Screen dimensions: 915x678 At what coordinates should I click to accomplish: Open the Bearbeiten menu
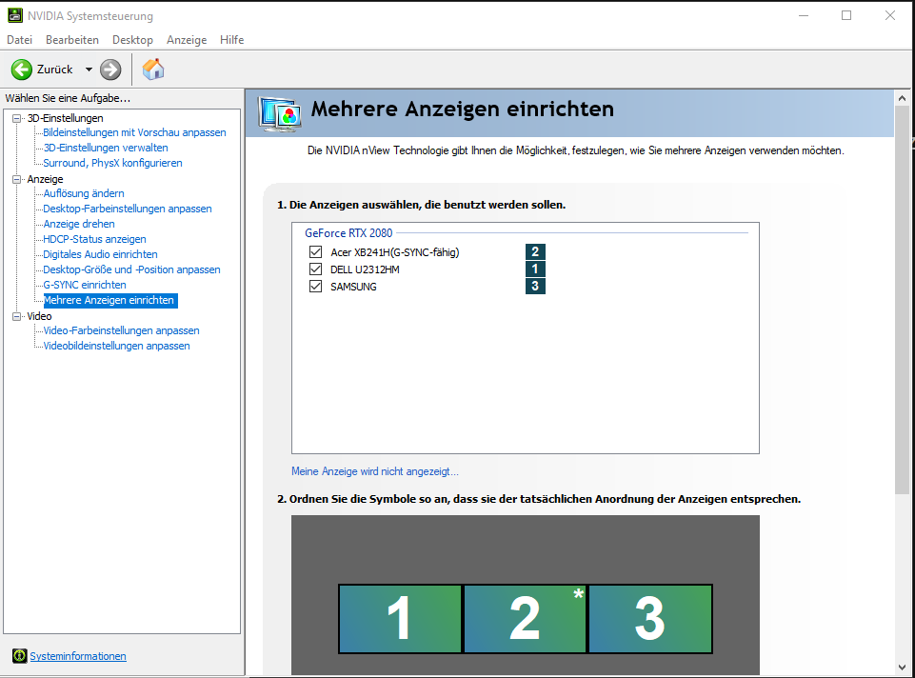[x=72, y=40]
